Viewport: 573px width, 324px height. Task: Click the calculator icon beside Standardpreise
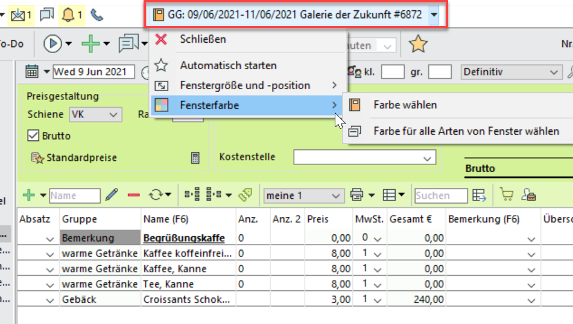195,158
